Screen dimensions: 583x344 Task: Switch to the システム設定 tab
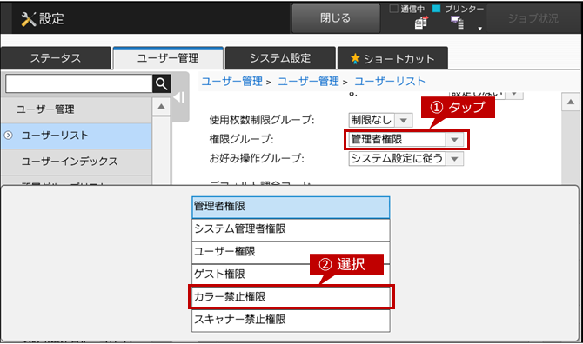click(280, 58)
